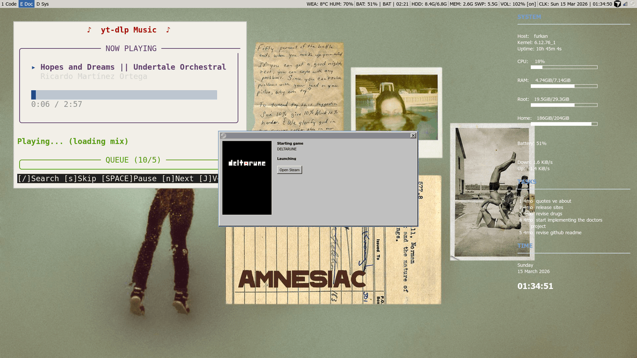
Task: Click the network signal tray icon
Action: point(625,4)
